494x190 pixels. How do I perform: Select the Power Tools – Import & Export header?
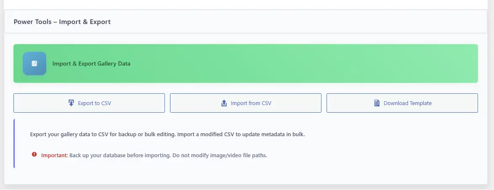(62, 21)
